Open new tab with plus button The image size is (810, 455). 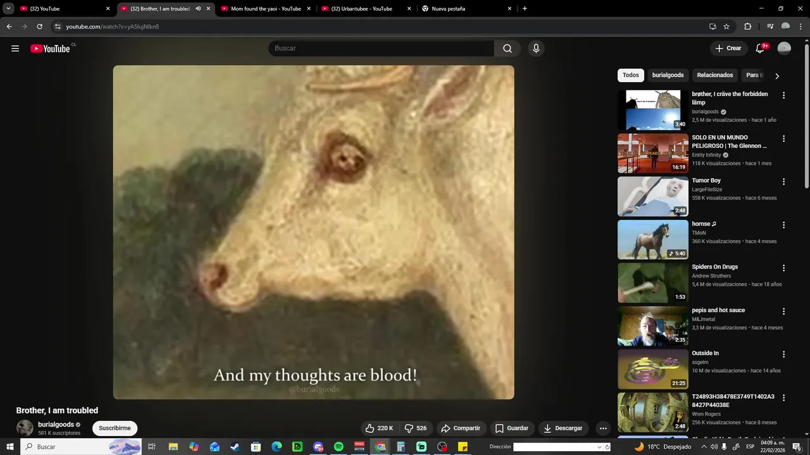point(525,9)
